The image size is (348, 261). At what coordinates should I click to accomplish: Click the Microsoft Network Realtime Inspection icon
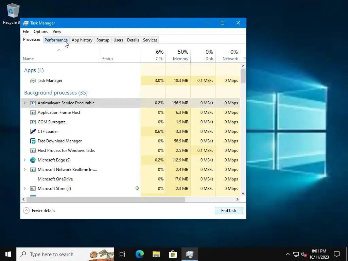coord(33,170)
